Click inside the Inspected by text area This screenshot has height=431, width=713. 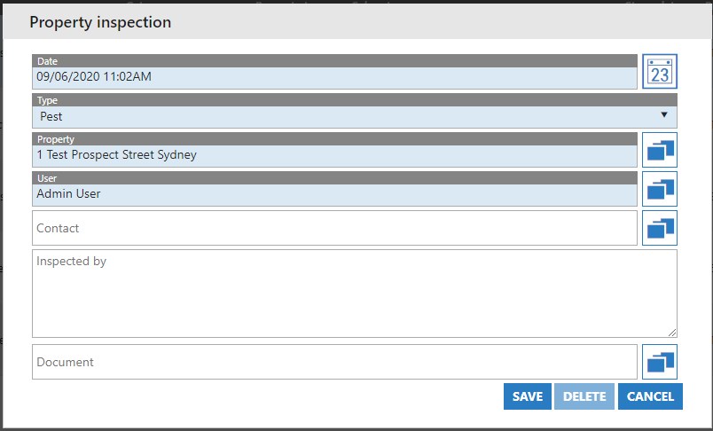354,294
